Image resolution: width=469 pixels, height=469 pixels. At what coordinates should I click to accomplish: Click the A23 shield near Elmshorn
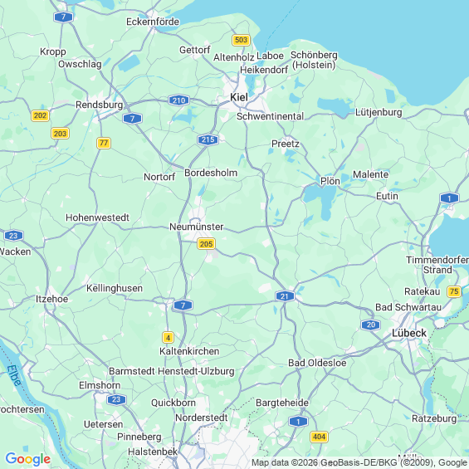[116, 399]
